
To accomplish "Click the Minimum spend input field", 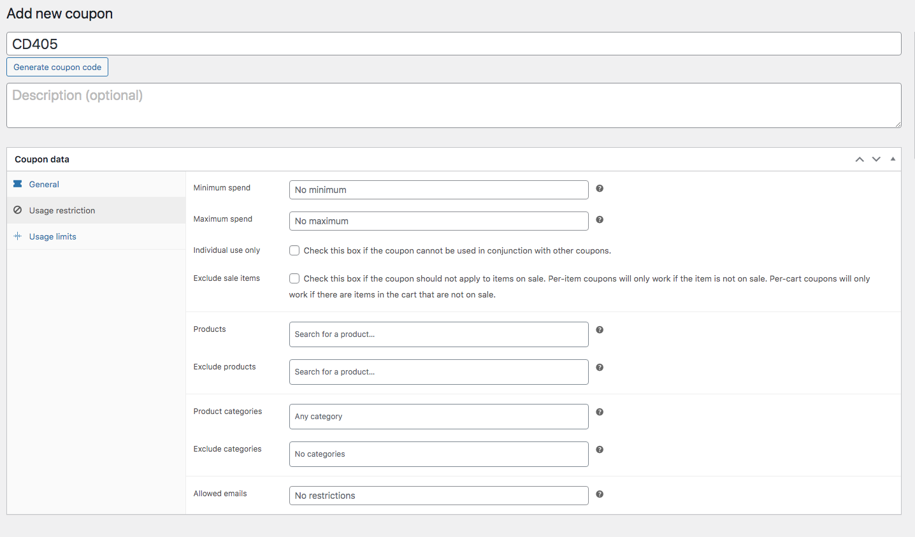I will click(x=439, y=190).
